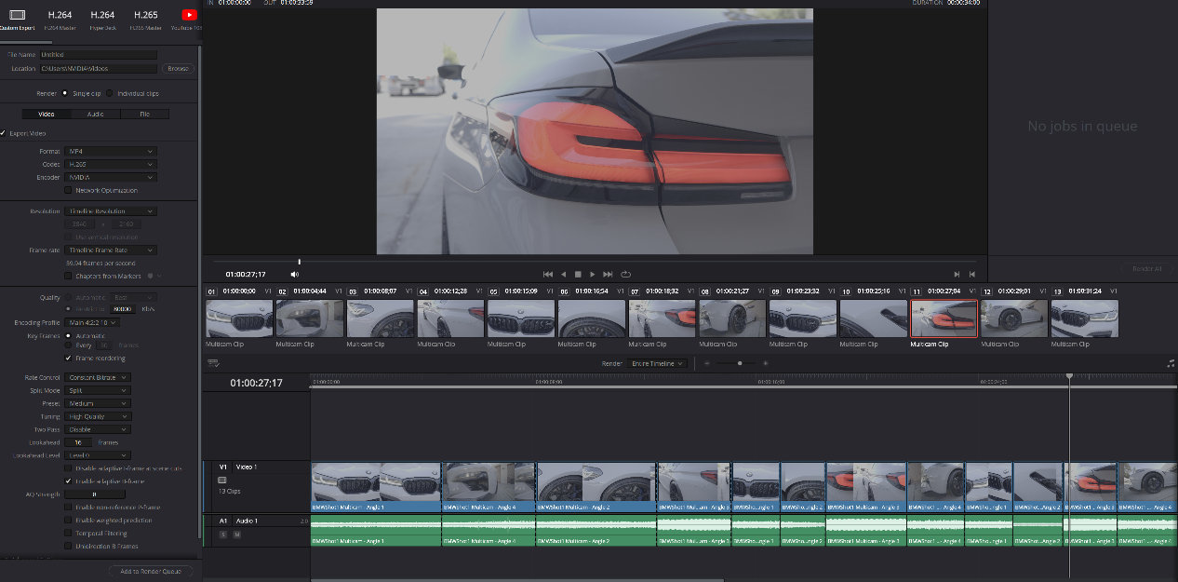Screen dimensions: 1178x582
Task: Uncheck the Frame reordering checkbox
Action: (x=68, y=358)
